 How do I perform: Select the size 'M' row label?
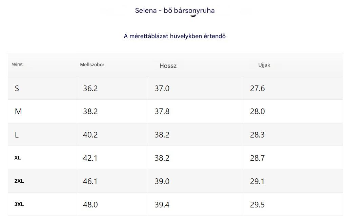[18, 111]
